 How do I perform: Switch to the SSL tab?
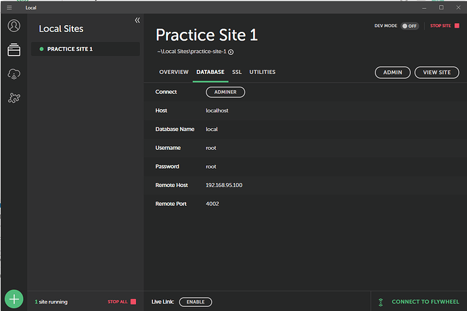pyautogui.click(x=237, y=72)
